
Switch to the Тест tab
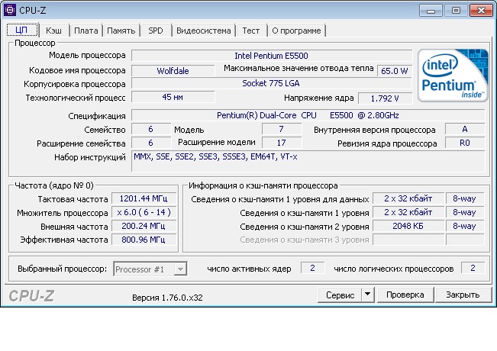click(251, 31)
